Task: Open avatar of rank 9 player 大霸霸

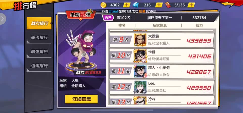Action: pos(140,40)
